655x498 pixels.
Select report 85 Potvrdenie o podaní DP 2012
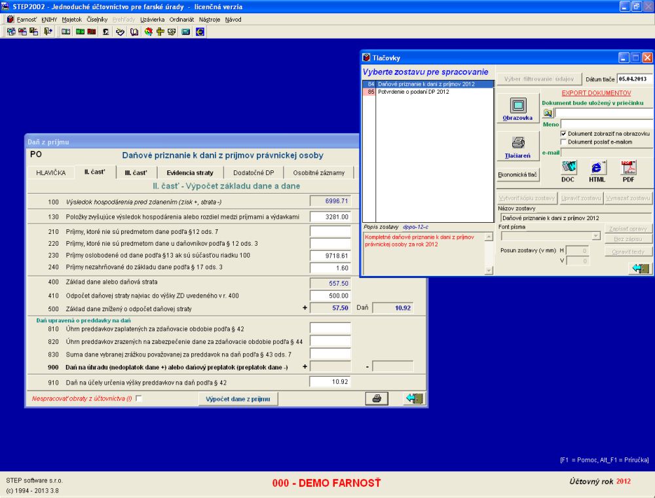428,92
